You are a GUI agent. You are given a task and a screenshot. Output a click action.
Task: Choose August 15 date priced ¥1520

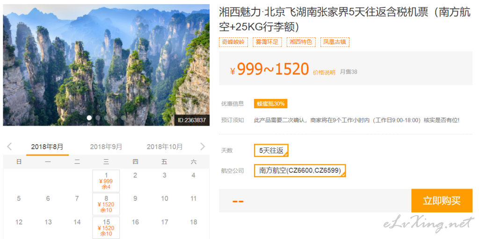[106, 228]
